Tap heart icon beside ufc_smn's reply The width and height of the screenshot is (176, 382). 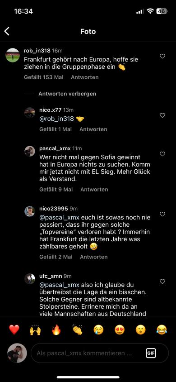pos(162,282)
